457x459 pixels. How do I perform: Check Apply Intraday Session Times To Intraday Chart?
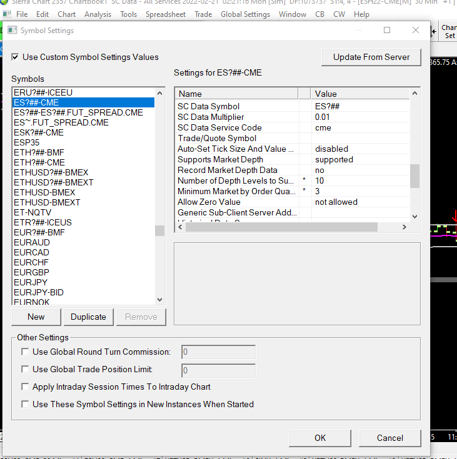[x=25, y=387]
